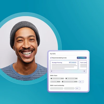The image size is (104, 104).
Task: Click check icon on bottom-right skill chip
Action: coord(63,82)
